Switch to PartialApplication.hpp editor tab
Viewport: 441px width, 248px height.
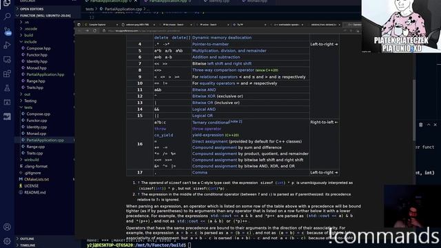pyautogui.click(x=168, y=1)
